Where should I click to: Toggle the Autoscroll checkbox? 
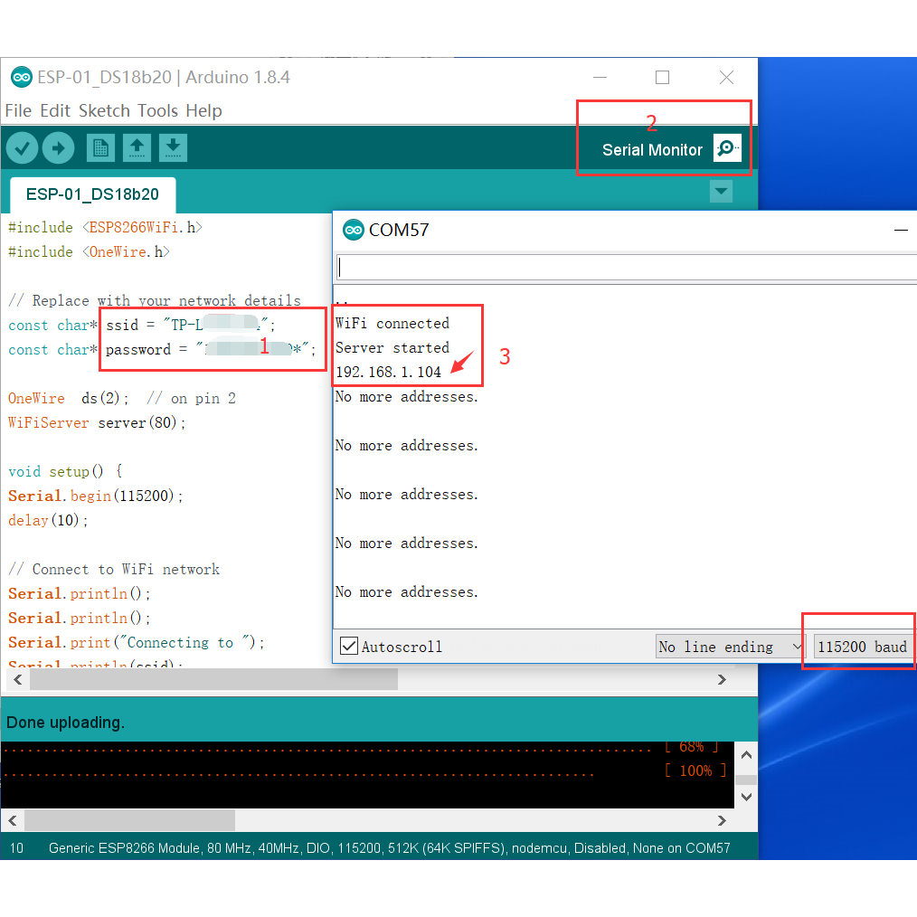click(349, 646)
